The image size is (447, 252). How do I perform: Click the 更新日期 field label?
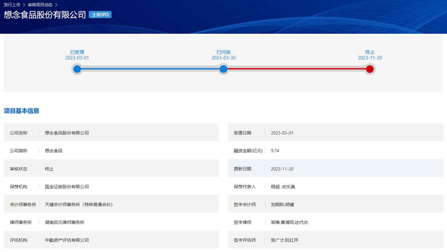[x=242, y=169]
